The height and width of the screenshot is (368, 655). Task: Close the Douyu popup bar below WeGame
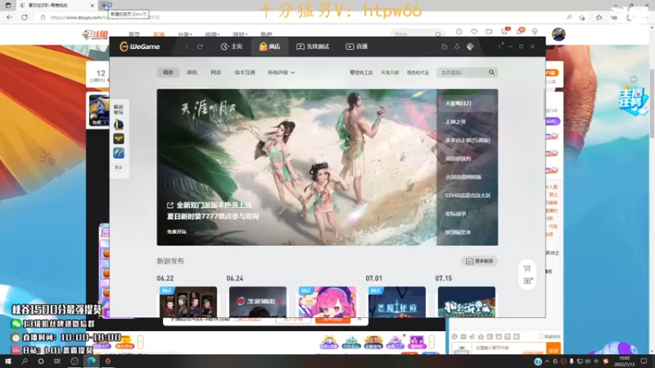(359, 319)
